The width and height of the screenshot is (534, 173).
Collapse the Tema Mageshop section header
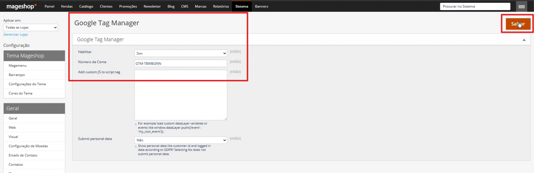(34, 56)
